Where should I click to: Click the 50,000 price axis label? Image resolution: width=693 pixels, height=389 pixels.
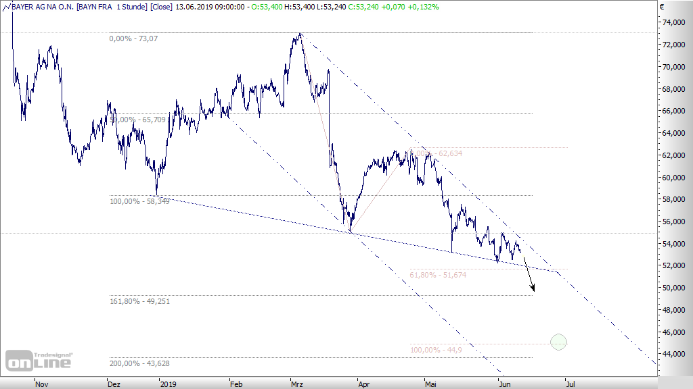click(x=673, y=288)
